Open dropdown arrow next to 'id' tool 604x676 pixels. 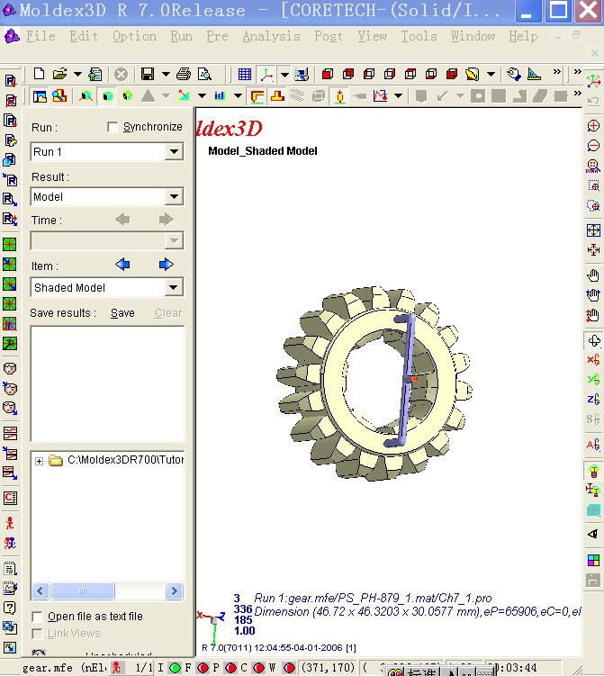pos(238,95)
